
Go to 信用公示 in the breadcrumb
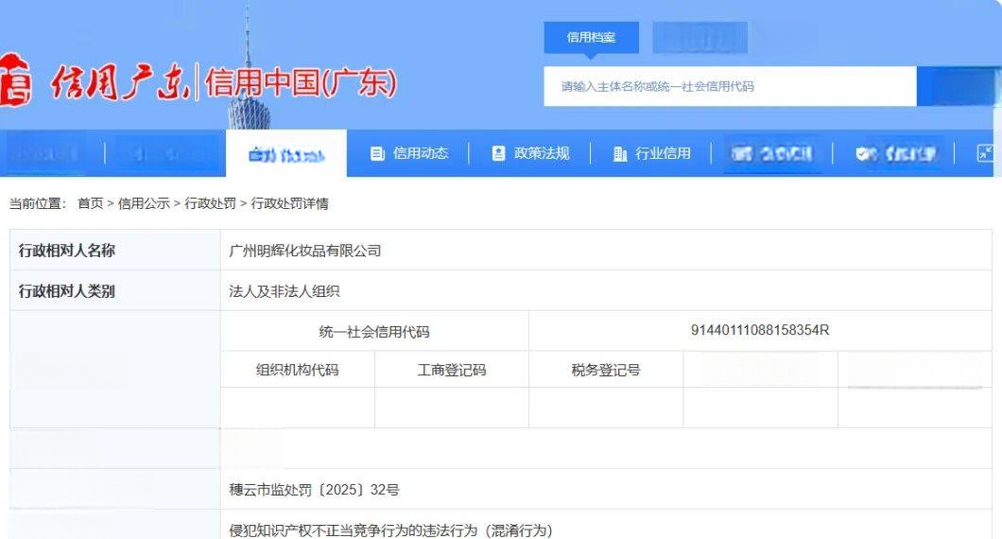(144, 203)
